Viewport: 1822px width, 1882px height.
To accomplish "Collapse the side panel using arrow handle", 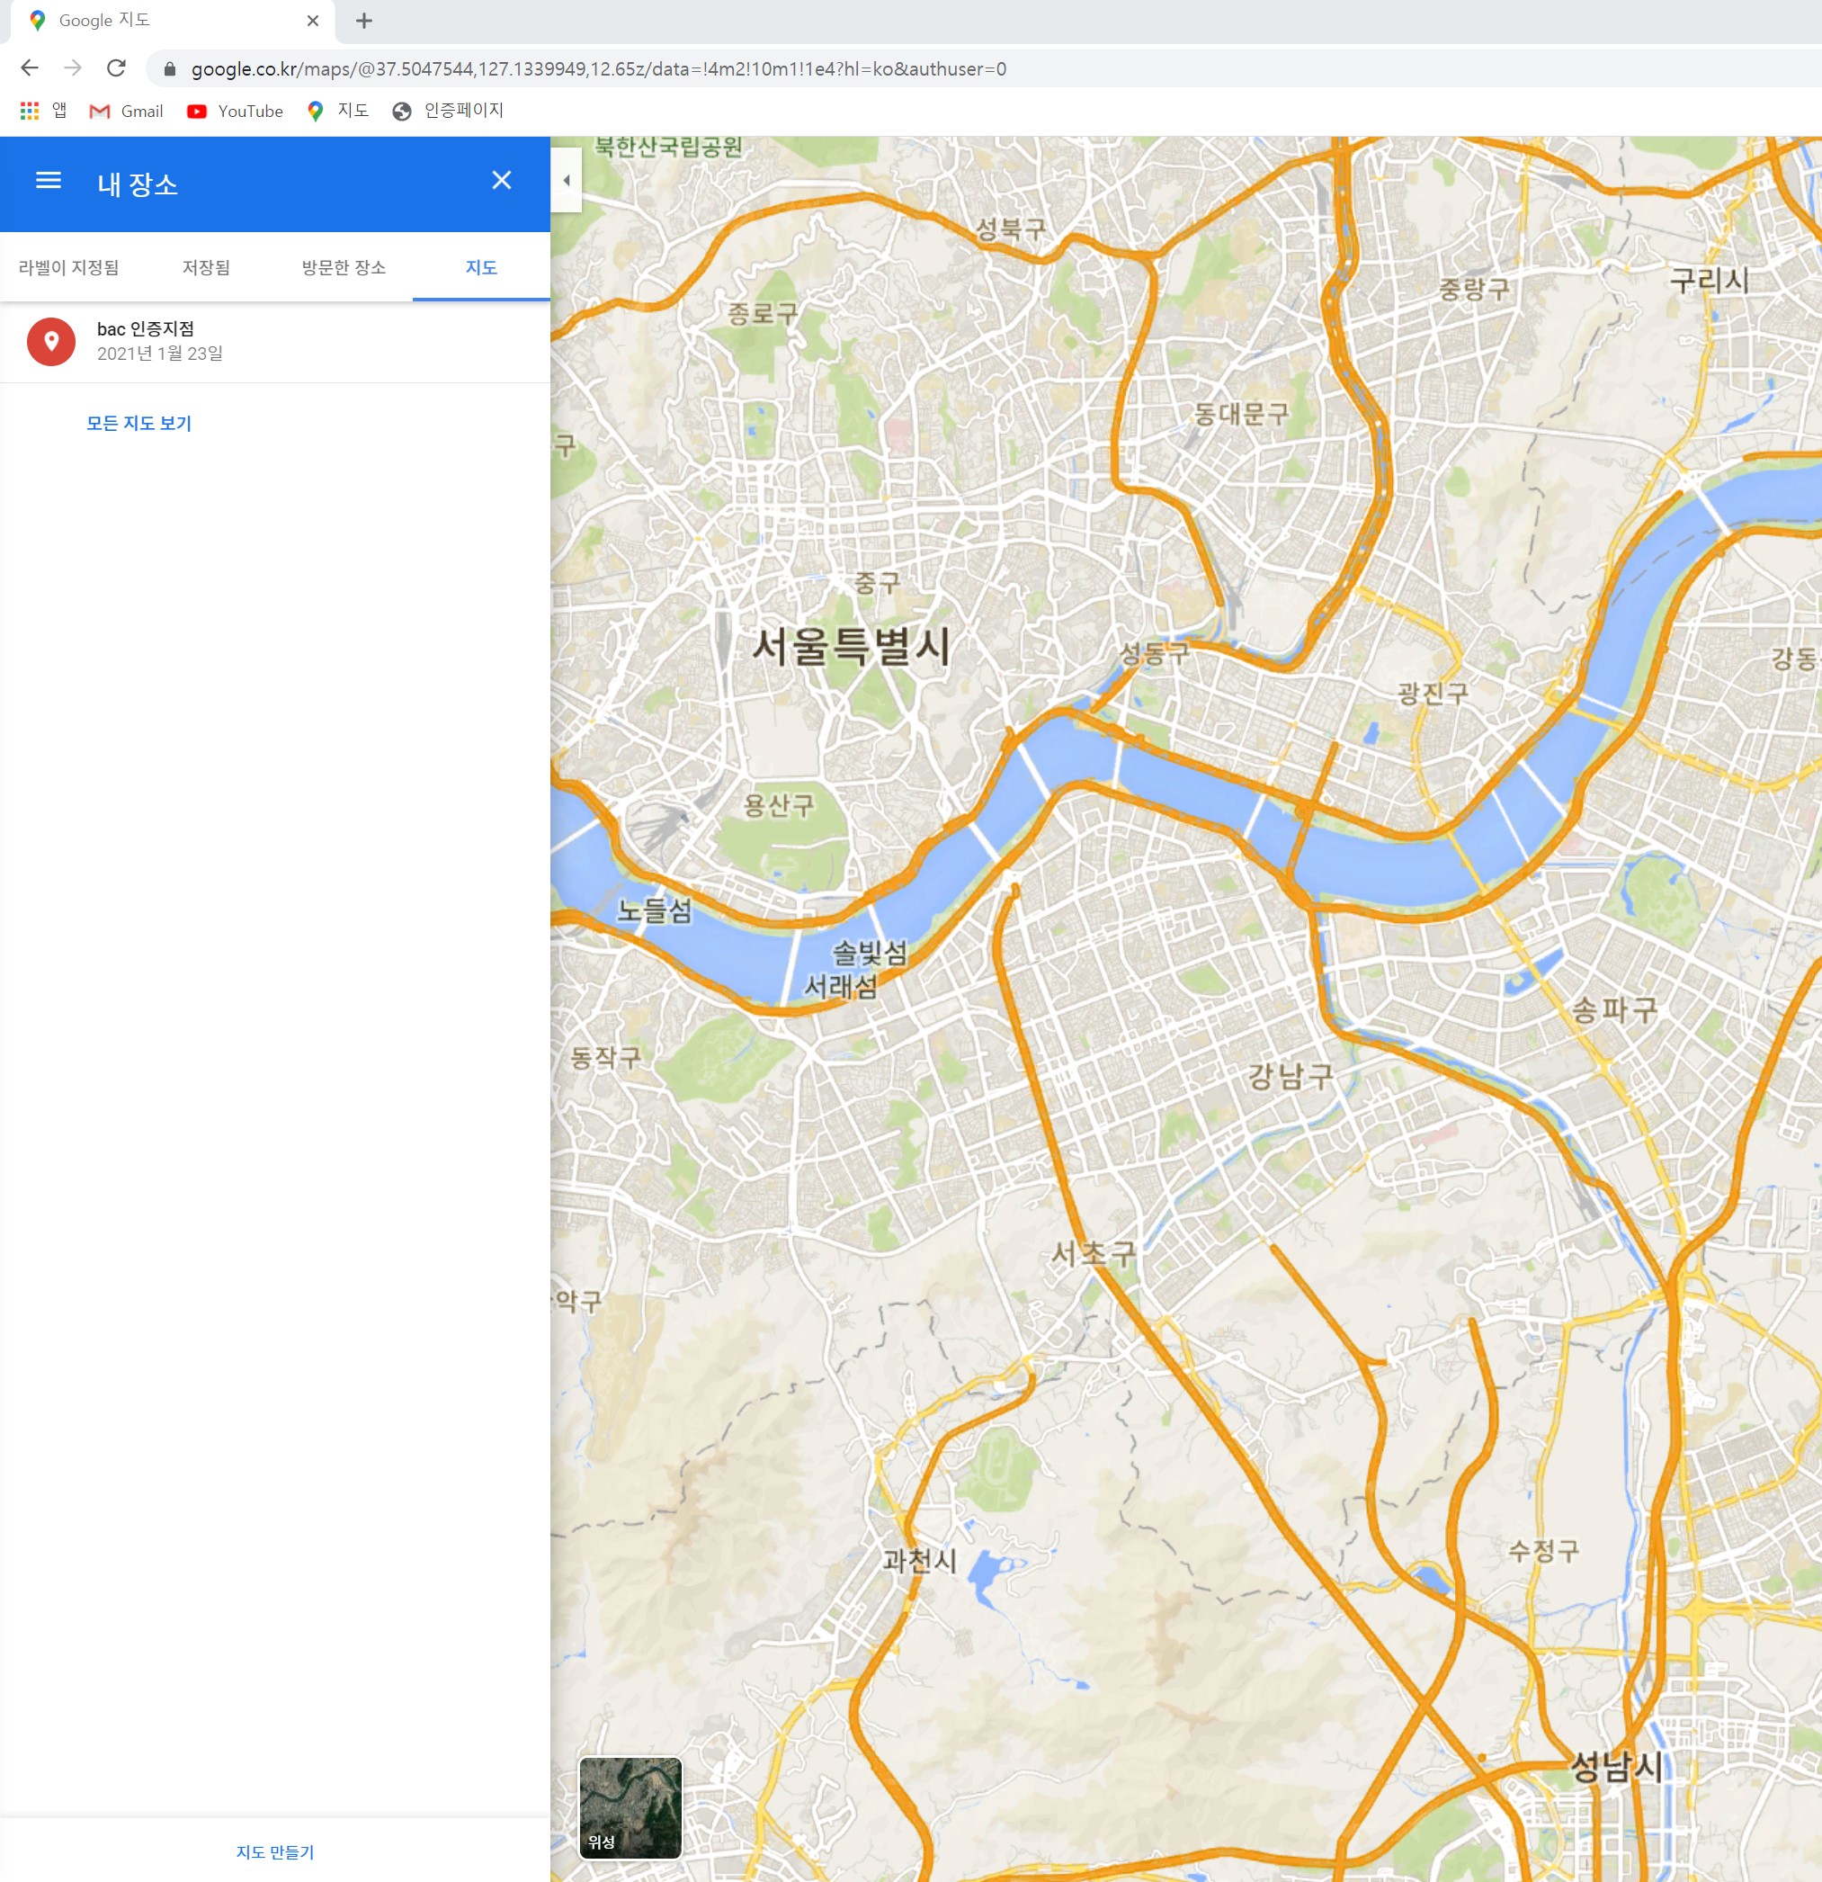I will click(567, 181).
